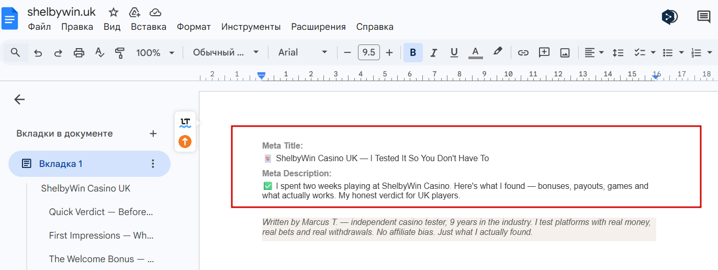
Task: Jump to ShelbyWin Casino UK heading
Action: [86, 188]
